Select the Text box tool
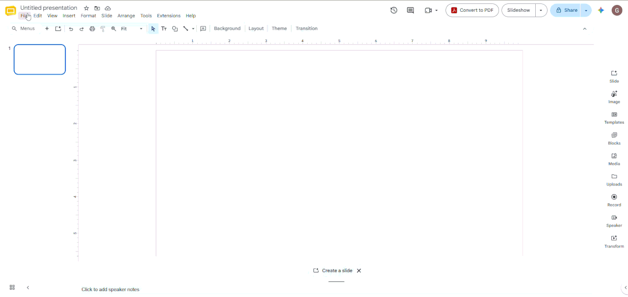The width and height of the screenshot is (628, 297). 164,29
